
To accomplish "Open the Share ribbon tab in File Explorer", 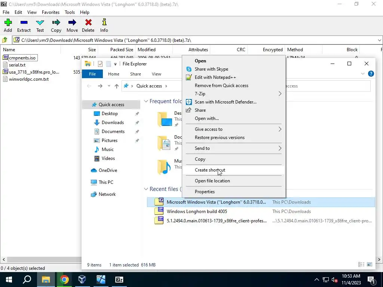I will [135, 74].
